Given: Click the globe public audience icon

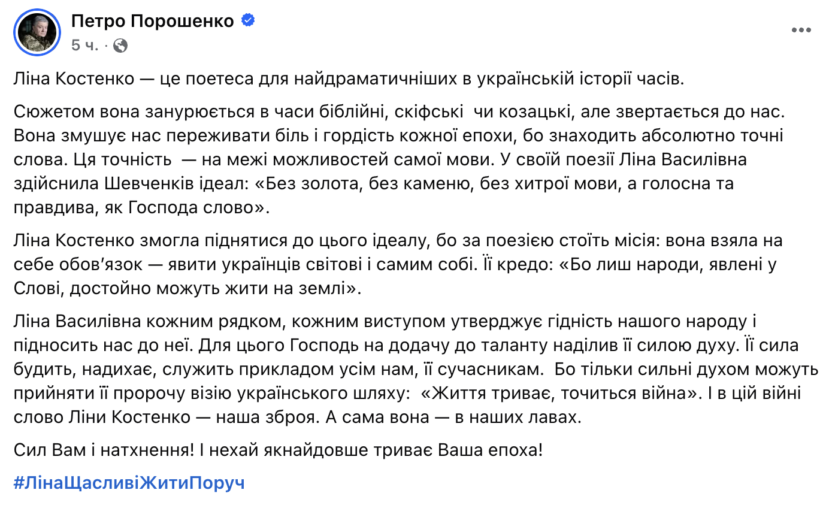Looking at the screenshot, I should coord(120,45).
